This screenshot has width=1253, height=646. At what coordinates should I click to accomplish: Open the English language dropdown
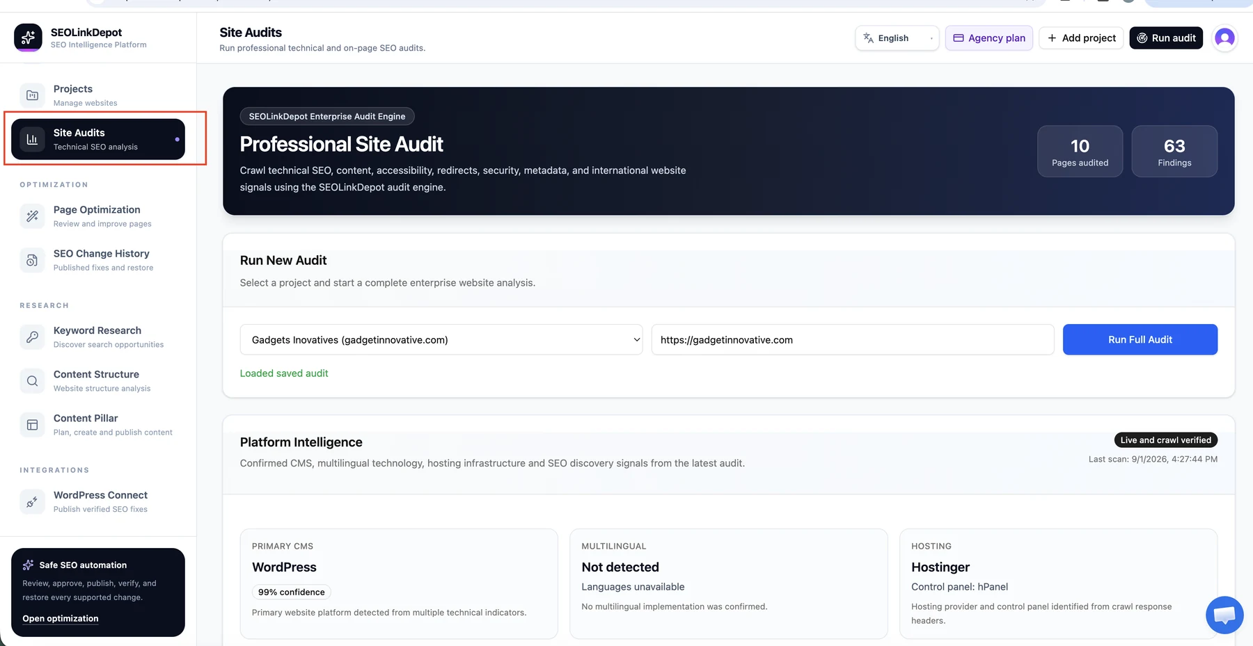coord(897,38)
